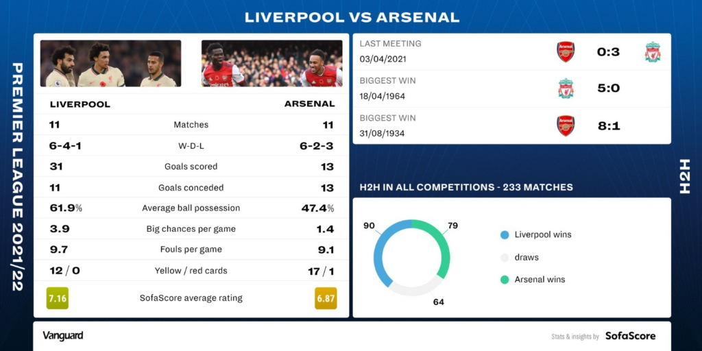Click Arsenal crest in Last Meeting row
702x351 pixels.
pyautogui.click(x=566, y=52)
